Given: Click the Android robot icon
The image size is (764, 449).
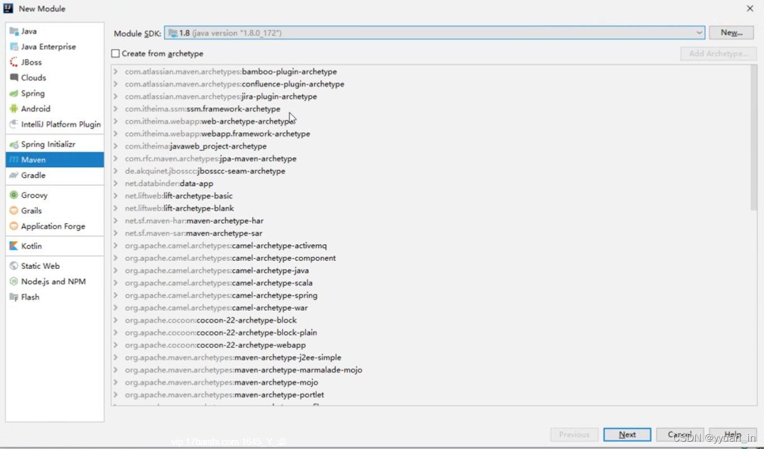Looking at the screenshot, I should [x=14, y=109].
